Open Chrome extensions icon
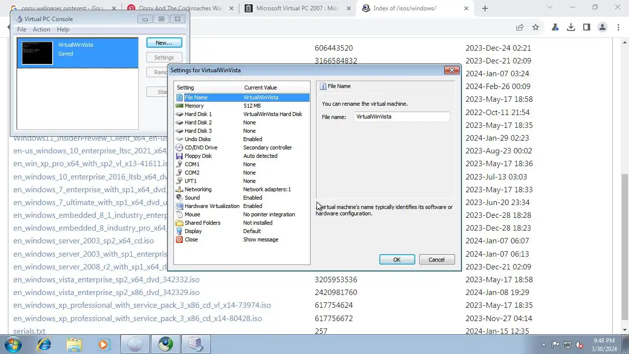 555,28
